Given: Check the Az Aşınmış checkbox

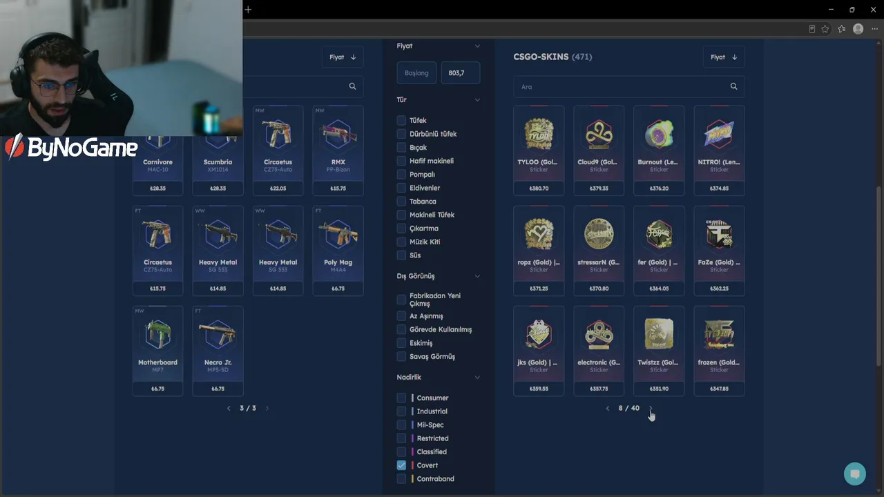Looking at the screenshot, I should [x=401, y=316].
